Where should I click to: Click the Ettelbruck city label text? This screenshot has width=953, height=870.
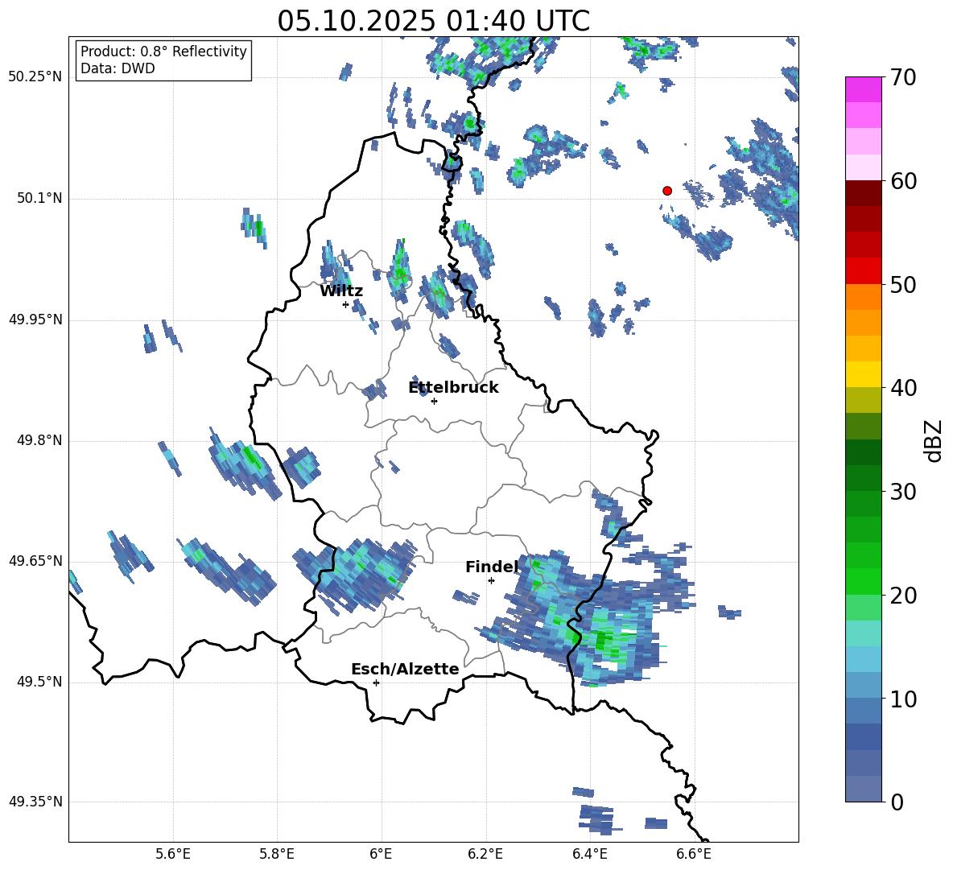(453, 388)
